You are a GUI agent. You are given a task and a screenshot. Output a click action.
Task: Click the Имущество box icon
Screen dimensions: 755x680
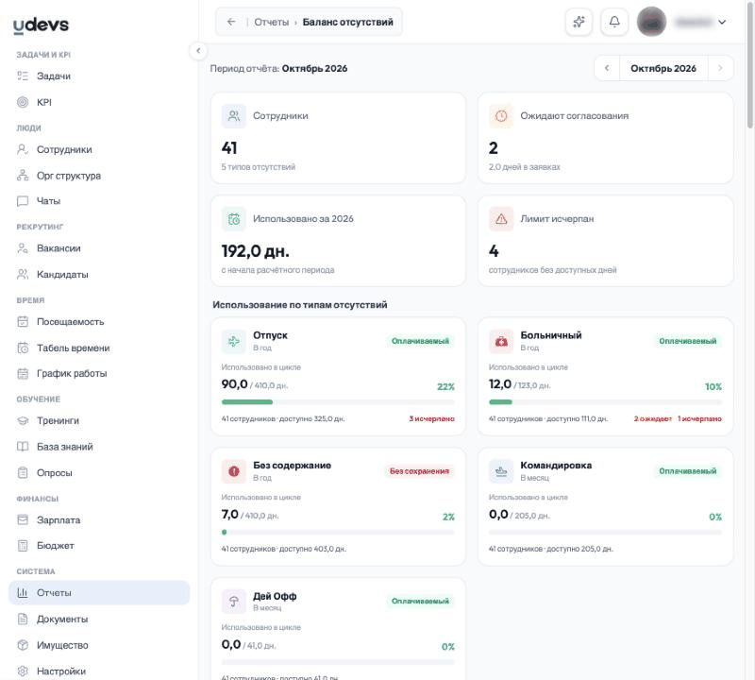23,645
